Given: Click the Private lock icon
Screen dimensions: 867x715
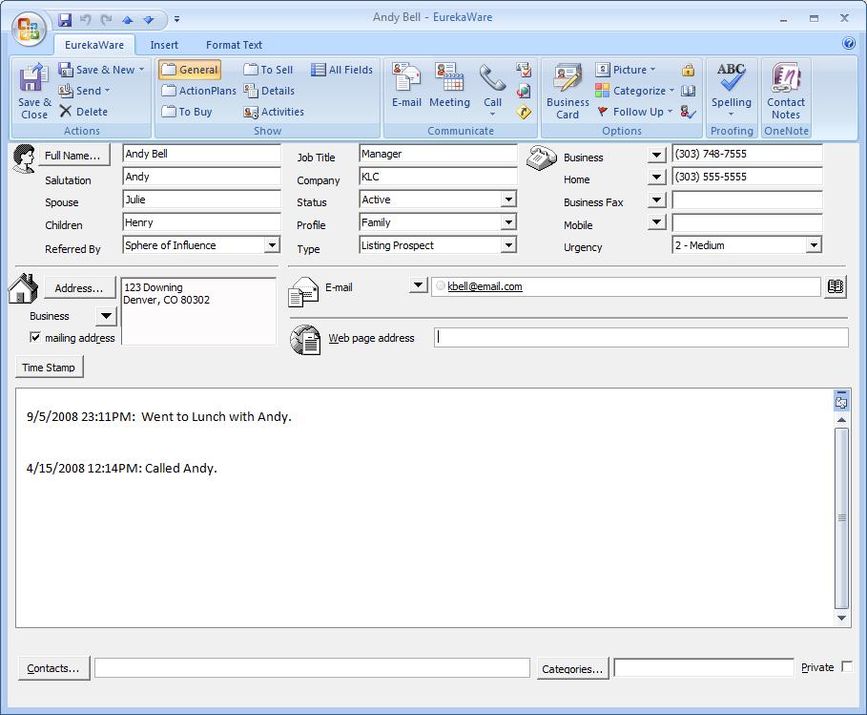Looking at the screenshot, I should tap(688, 70).
